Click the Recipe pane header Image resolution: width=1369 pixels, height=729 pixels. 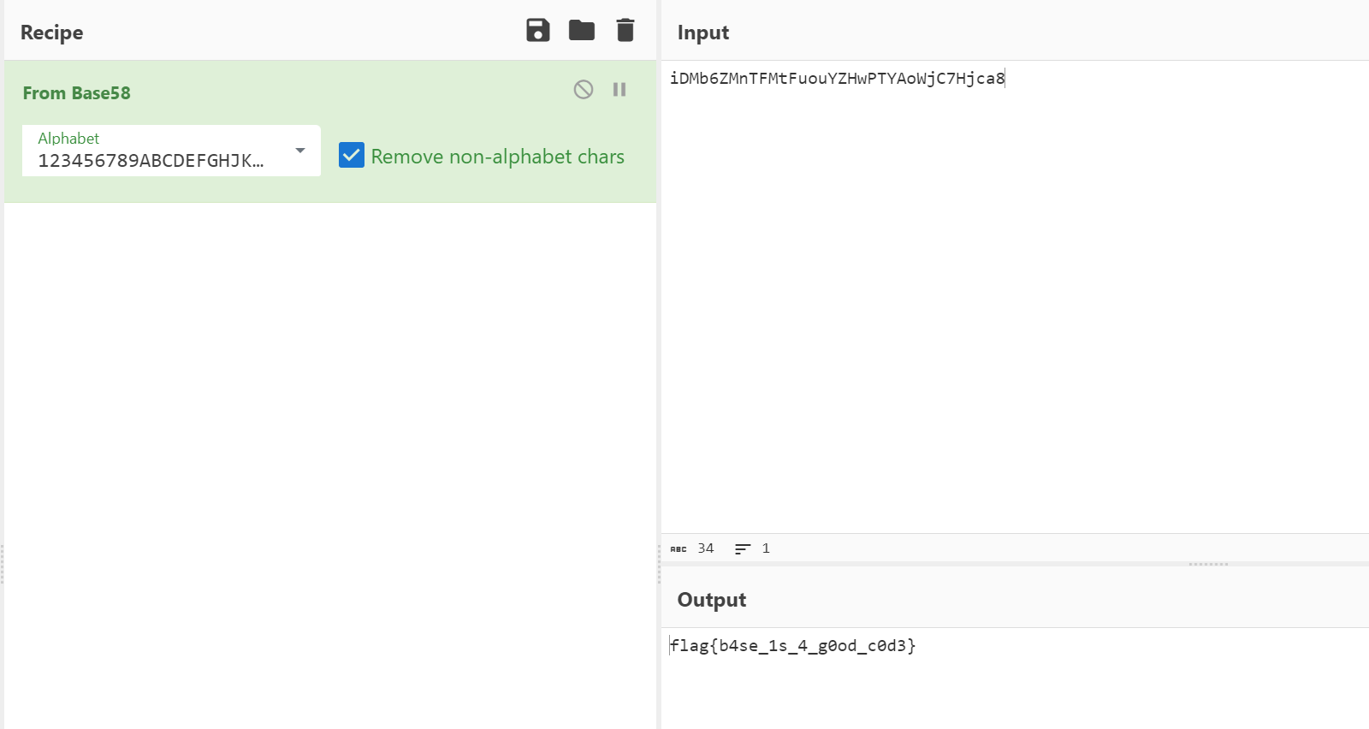click(x=52, y=33)
